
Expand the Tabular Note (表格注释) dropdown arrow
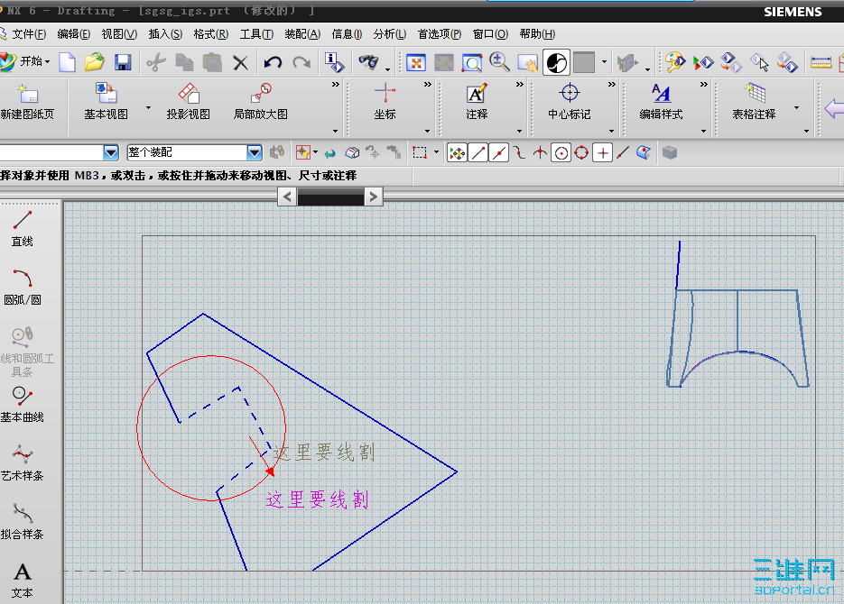pos(797,108)
